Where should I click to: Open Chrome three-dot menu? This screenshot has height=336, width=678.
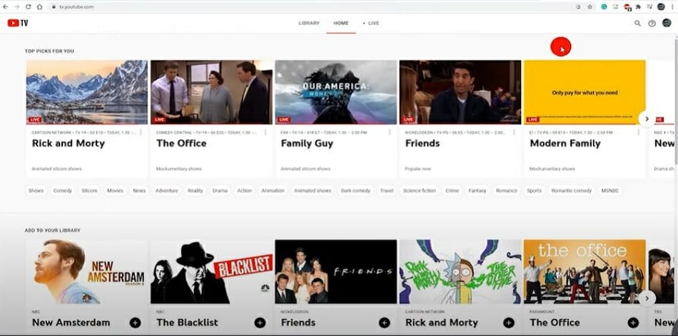[x=672, y=7]
